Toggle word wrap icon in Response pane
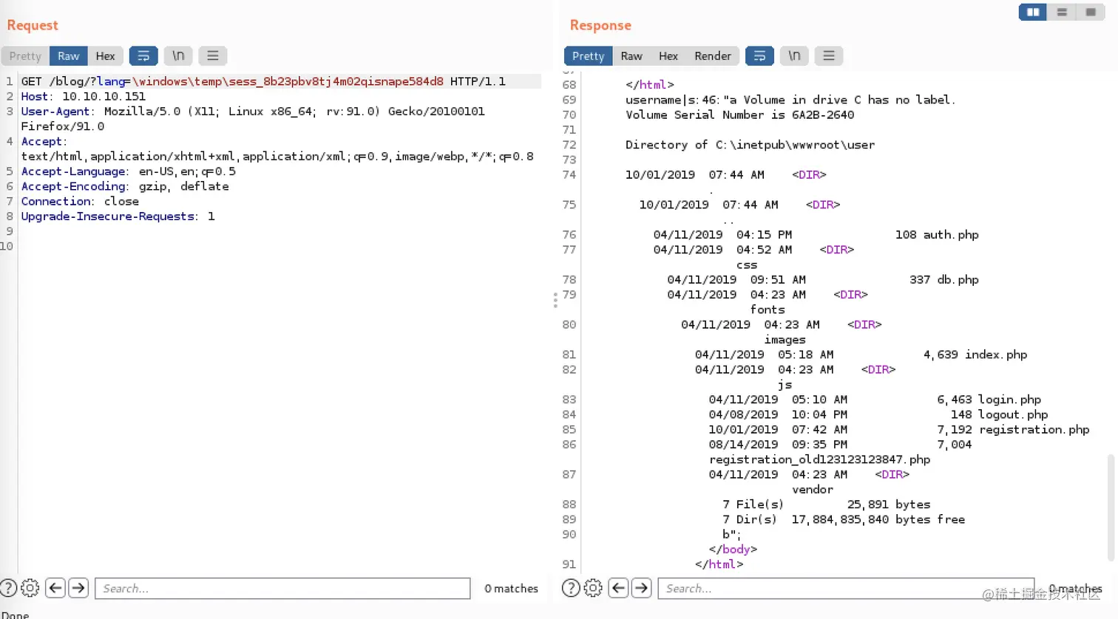Viewport: 1118px width, 619px height. (759, 56)
